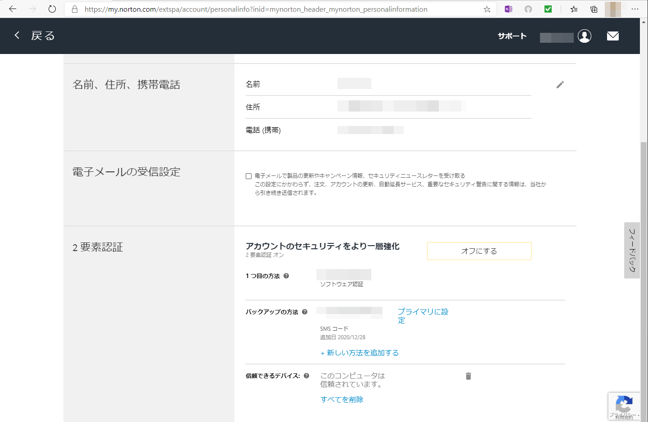
Task: Click the 2 要素認証 section heading
Action: 98,247
